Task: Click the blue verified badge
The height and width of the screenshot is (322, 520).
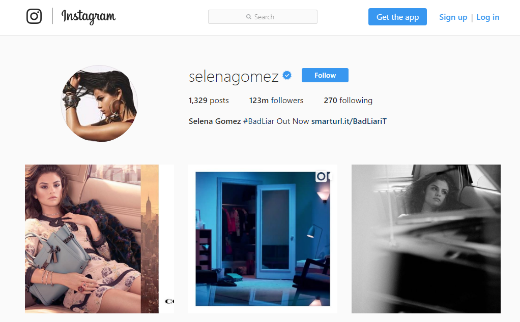Action: pos(287,76)
